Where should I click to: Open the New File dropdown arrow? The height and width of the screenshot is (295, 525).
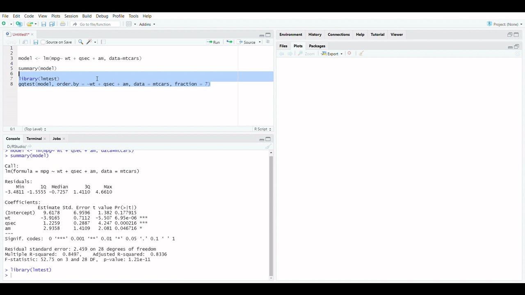point(11,24)
